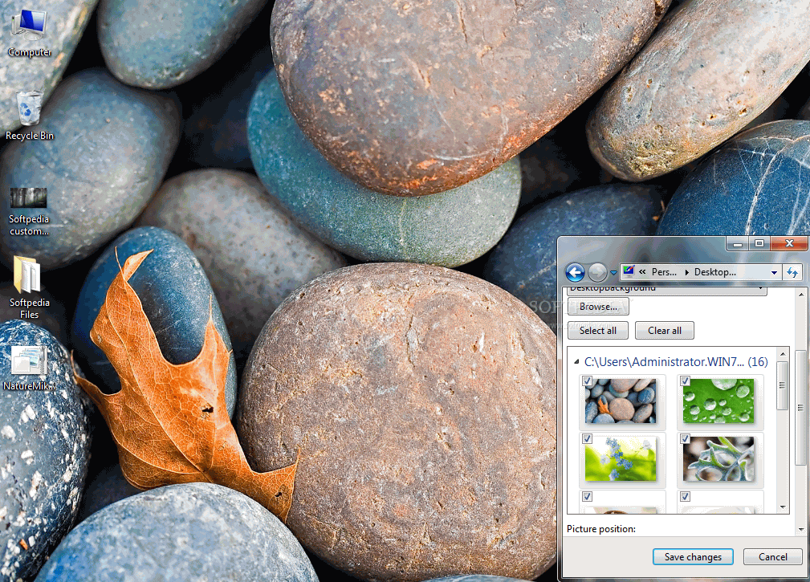Click the C:\Users\Administrator.WIN7... (16) group header
The width and height of the screenshot is (810, 582).
point(676,362)
